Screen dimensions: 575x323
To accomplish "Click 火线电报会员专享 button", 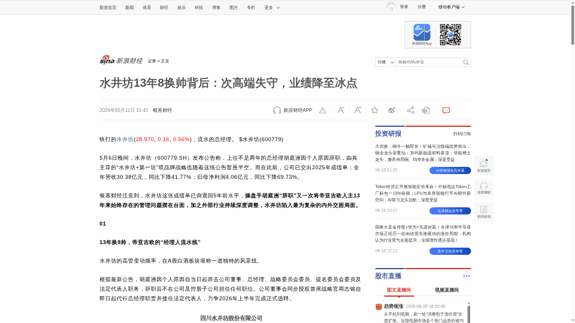I will tap(450, 170).
